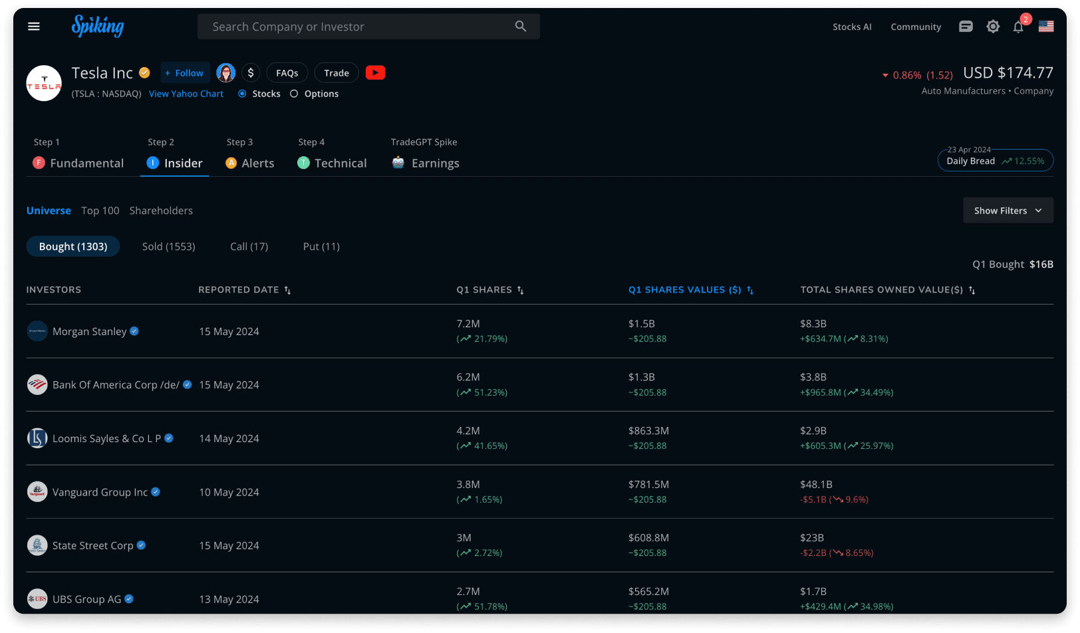Click the TradeGPT robot icon beside Earnings
This screenshot has height=633, width=1080.
pyautogui.click(x=398, y=162)
